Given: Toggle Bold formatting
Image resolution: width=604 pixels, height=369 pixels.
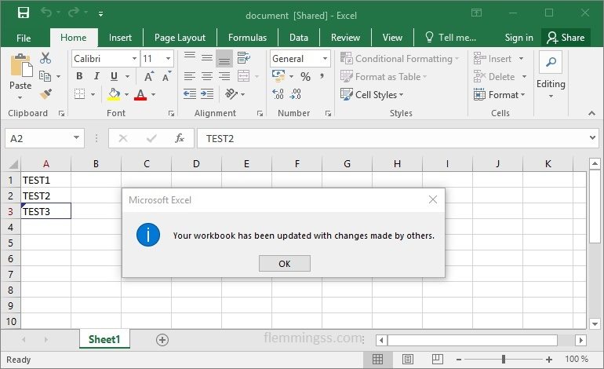Looking at the screenshot, I should click(79, 76).
